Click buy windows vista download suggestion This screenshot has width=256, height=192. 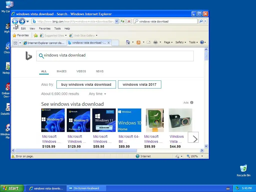tap(86, 84)
